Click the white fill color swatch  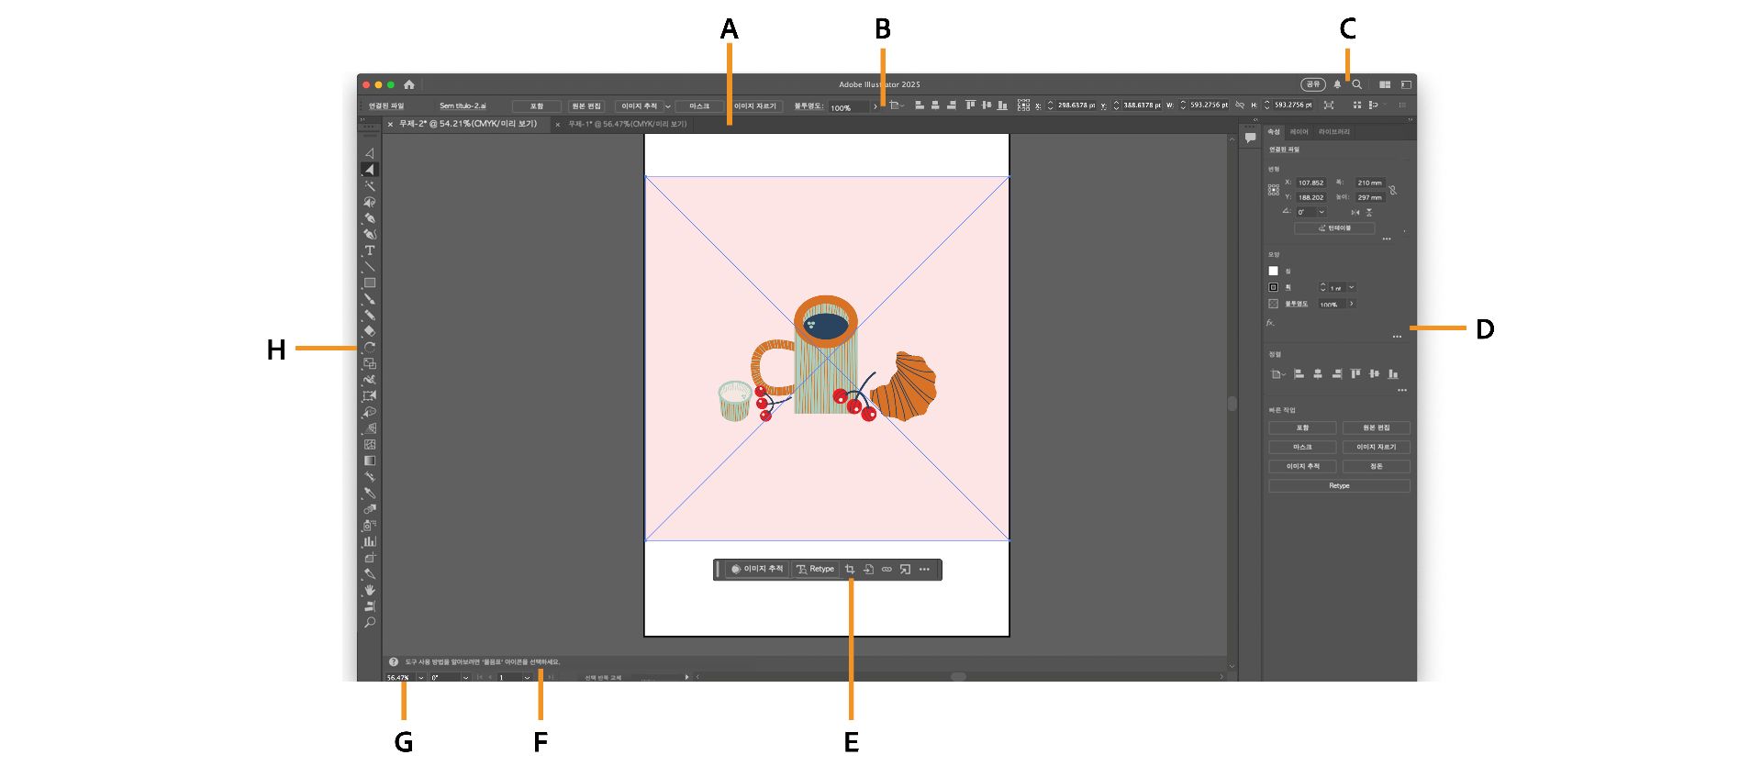pyautogui.click(x=1273, y=271)
